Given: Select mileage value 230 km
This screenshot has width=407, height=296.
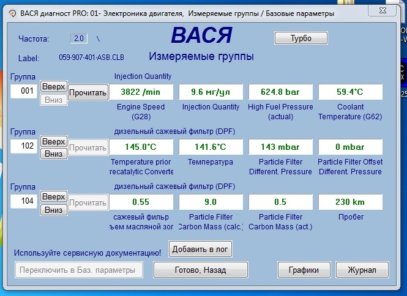Looking at the screenshot, I should click(x=351, y=202).
